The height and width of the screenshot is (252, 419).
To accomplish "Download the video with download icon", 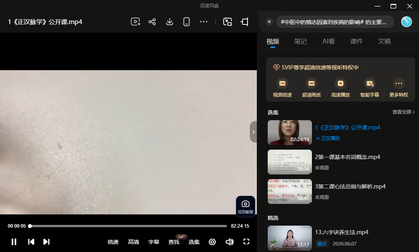I will [170, 22].
